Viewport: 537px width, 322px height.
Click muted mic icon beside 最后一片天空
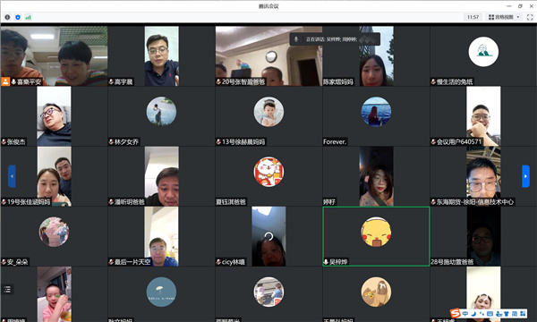[x=111, y=262]
